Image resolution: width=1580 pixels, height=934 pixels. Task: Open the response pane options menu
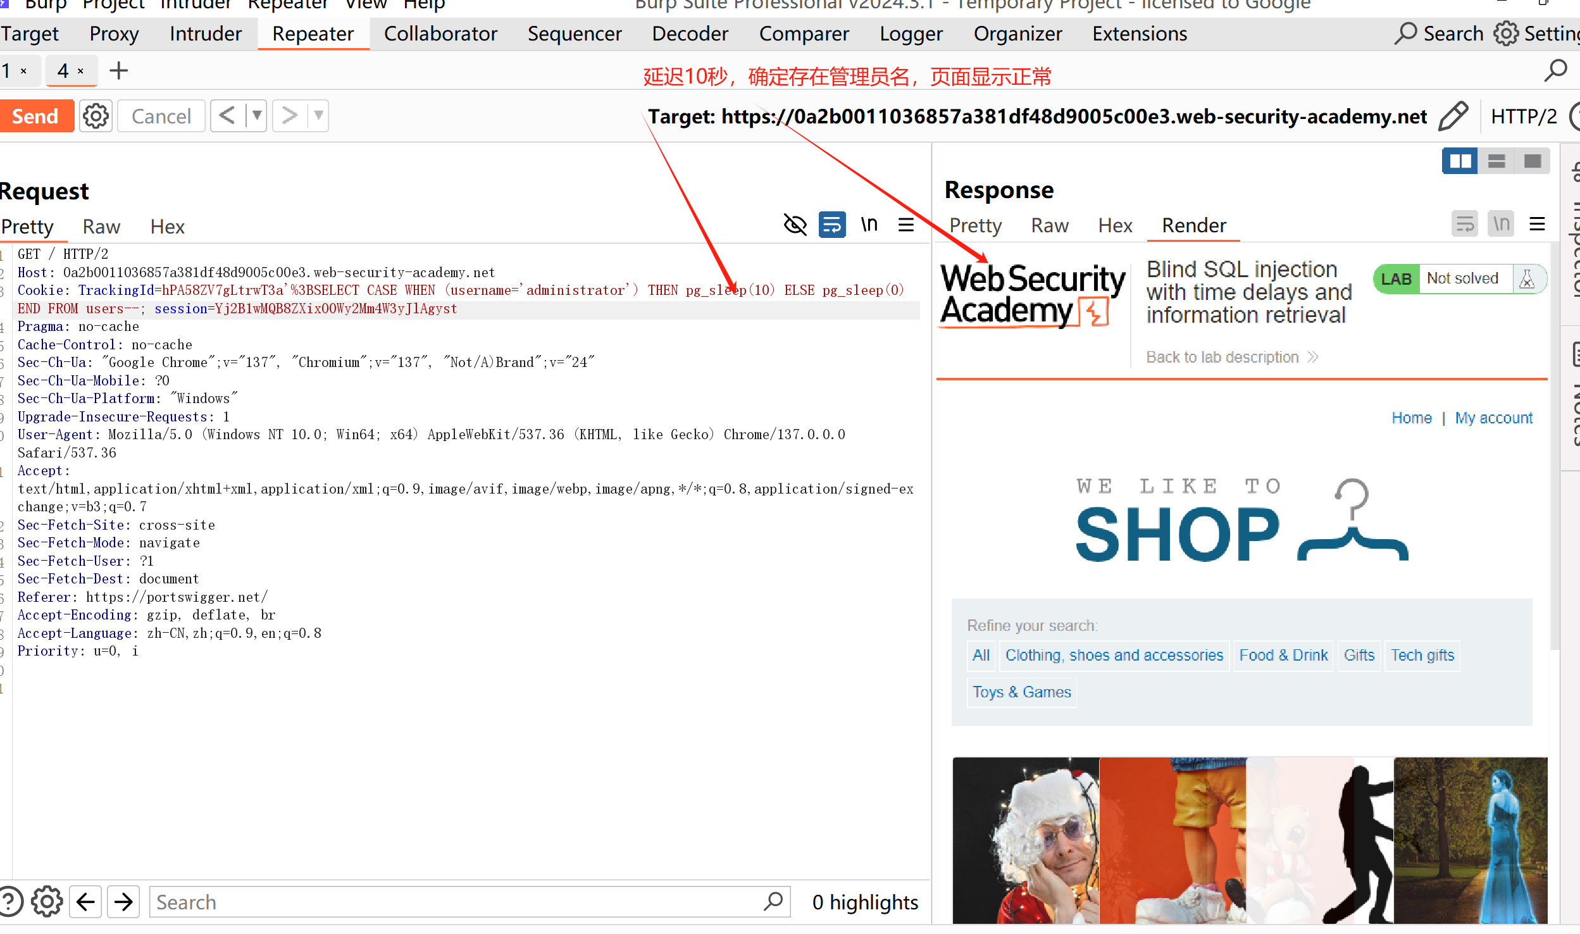click(1537, 224)
